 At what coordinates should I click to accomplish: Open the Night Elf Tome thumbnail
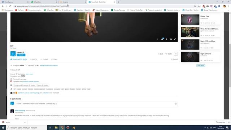pyautogui.click(x=190, y=57)
